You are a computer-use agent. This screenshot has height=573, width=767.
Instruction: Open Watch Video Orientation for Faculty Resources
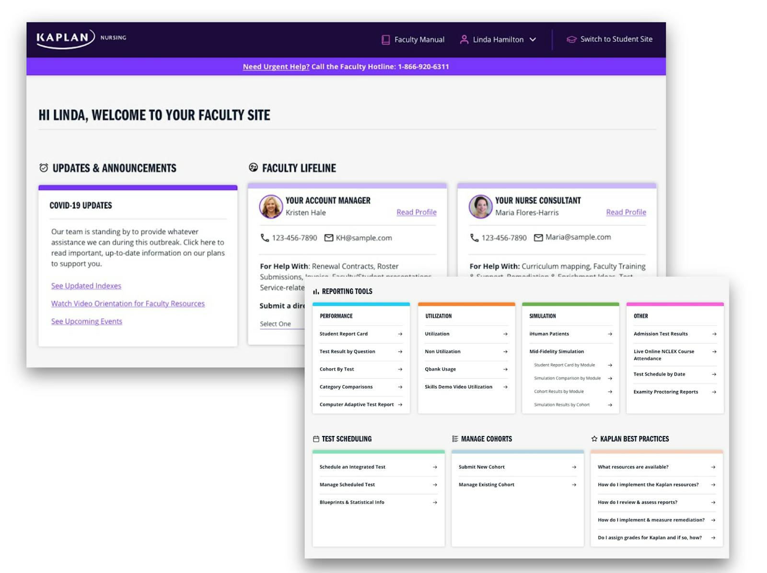[x=128, y=303]
